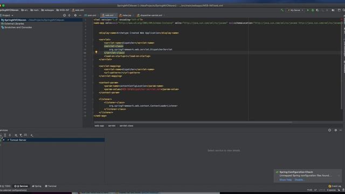Switch to the pom.xml editor tab
The image size is (345, 194).
click(91, 16)
